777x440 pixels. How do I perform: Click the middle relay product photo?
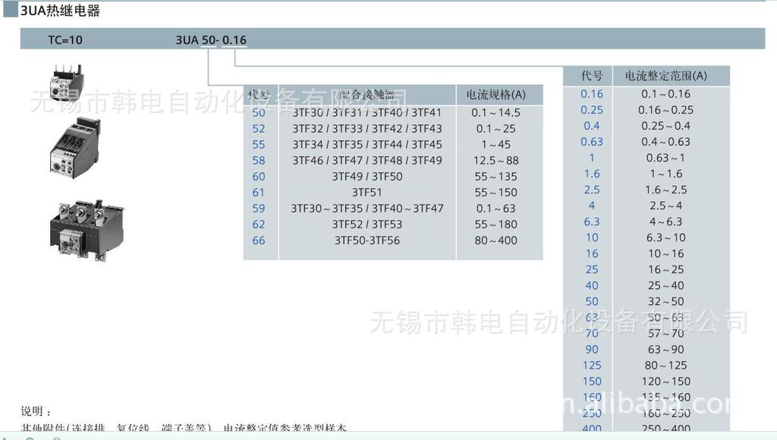[x=74, y=149]
